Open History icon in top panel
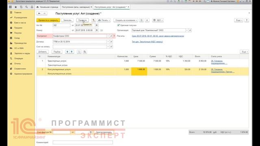260x146 pixels. (x=21, y=7)
